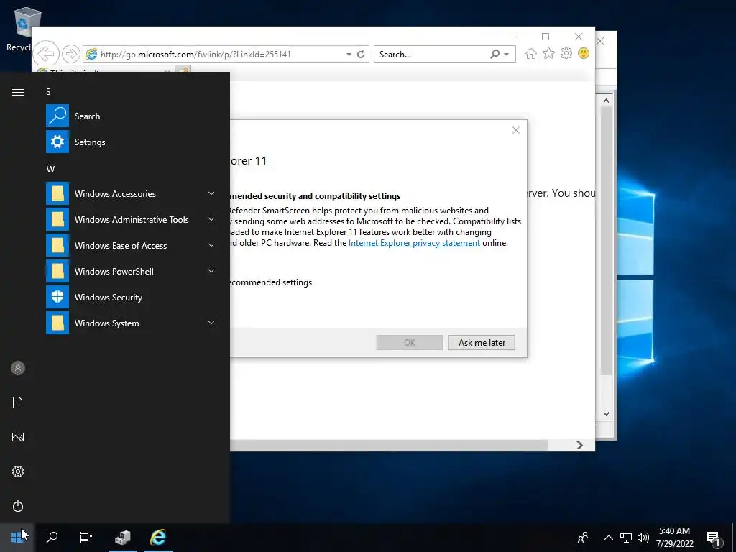Screen dimensions: 736x552
Task: Click Internet Explorer Back button
Action: (47, 54)
